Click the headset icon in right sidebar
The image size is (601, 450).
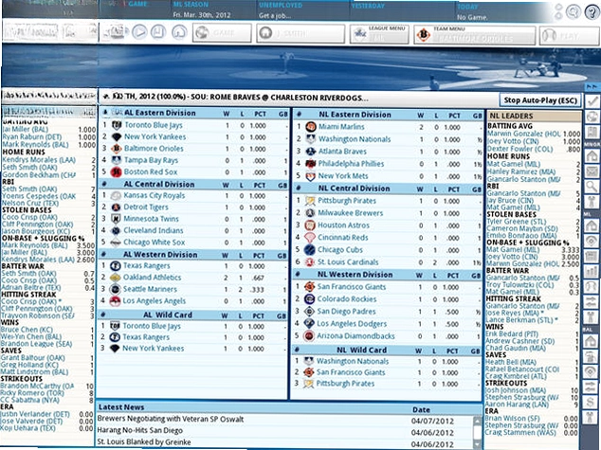[x=592, y=286]
